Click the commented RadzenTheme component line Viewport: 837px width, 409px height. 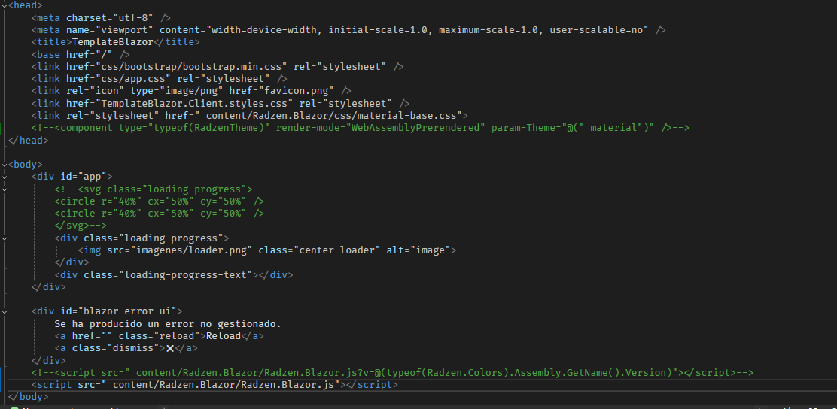click(361, 128)
